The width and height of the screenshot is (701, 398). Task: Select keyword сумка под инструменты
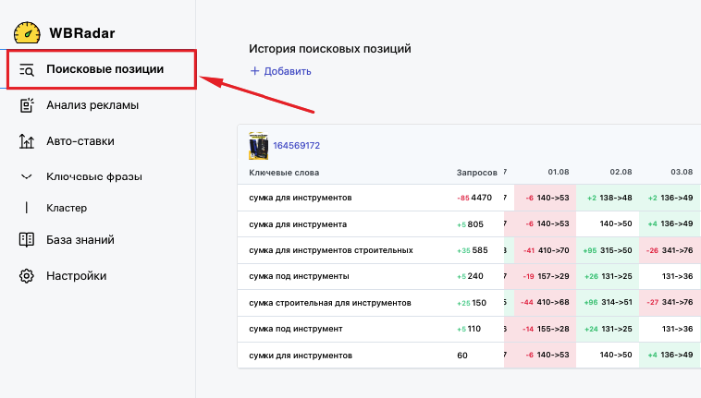coord(299,276)
